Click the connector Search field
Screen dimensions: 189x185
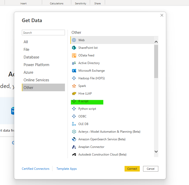[43, 33]
